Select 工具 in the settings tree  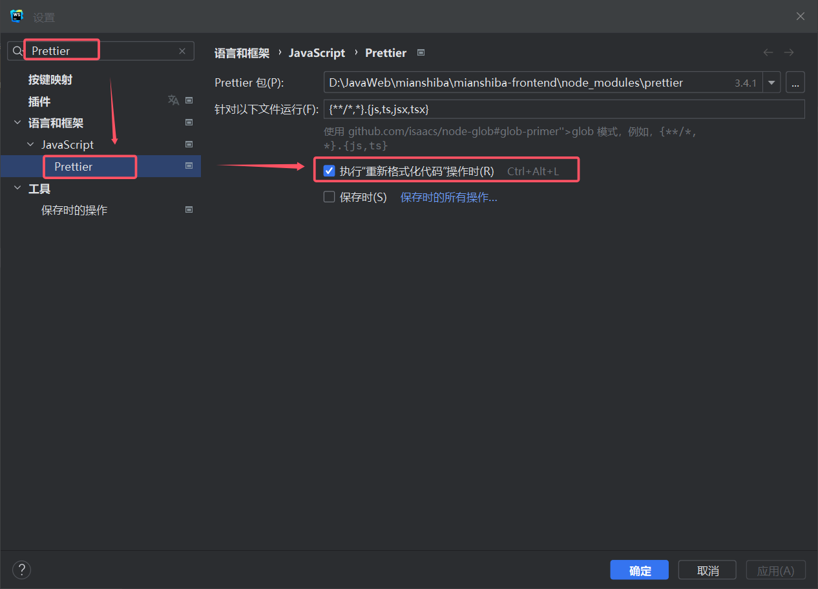coord(39,189)
